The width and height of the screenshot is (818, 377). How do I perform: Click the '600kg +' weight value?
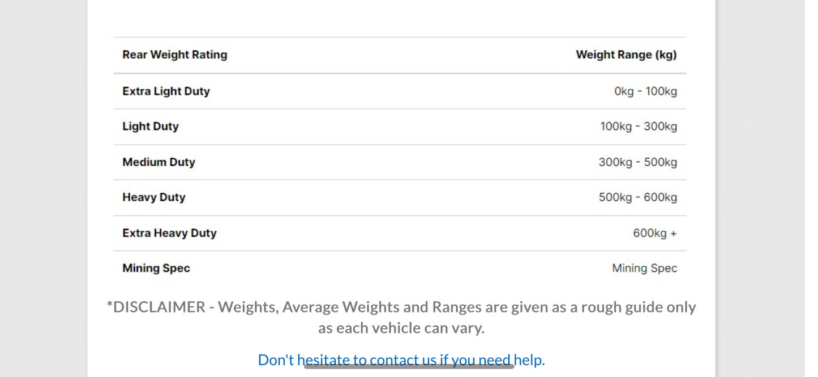tap(654, 233)
